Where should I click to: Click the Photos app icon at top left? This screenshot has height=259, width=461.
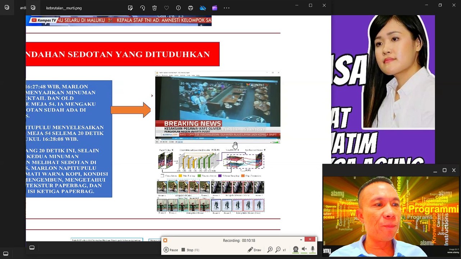33,8
